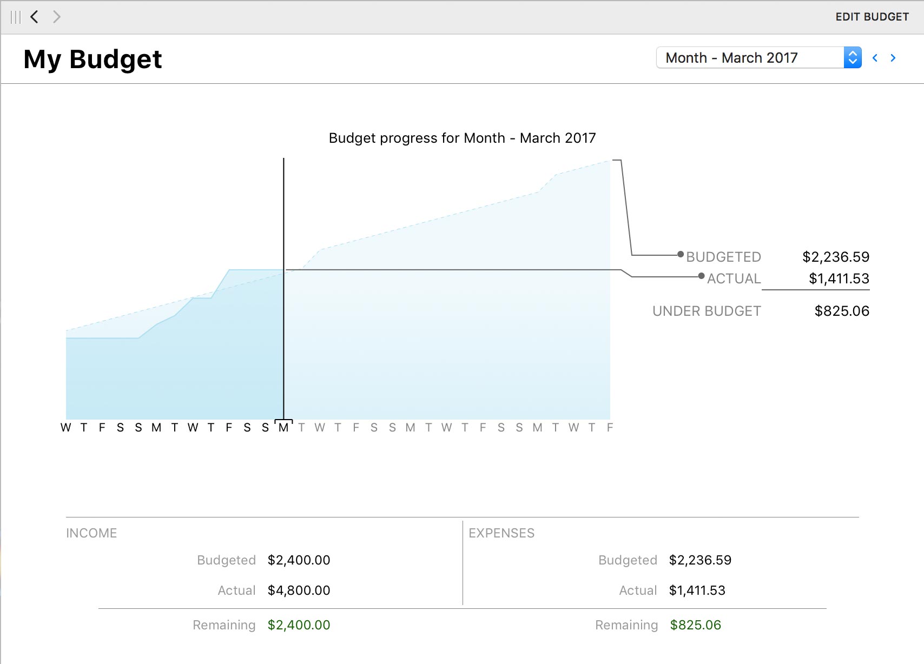Screen dimensions: 924x664
Task: Click the Actual legend dot in chart
Action: [702, 276]
